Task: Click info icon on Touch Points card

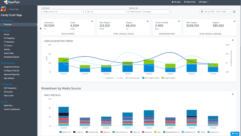Action: pos(92,21)
